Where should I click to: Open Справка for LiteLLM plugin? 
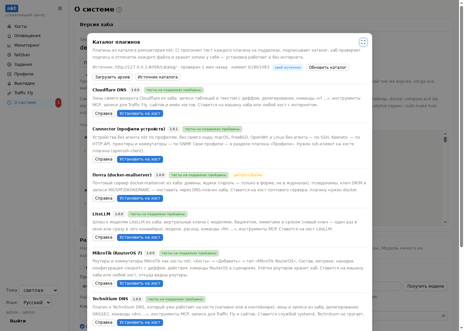point(104,237)
